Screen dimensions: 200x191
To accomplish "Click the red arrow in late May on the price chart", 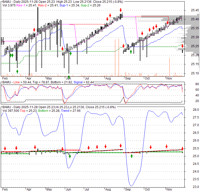I will tap(62, 49).
